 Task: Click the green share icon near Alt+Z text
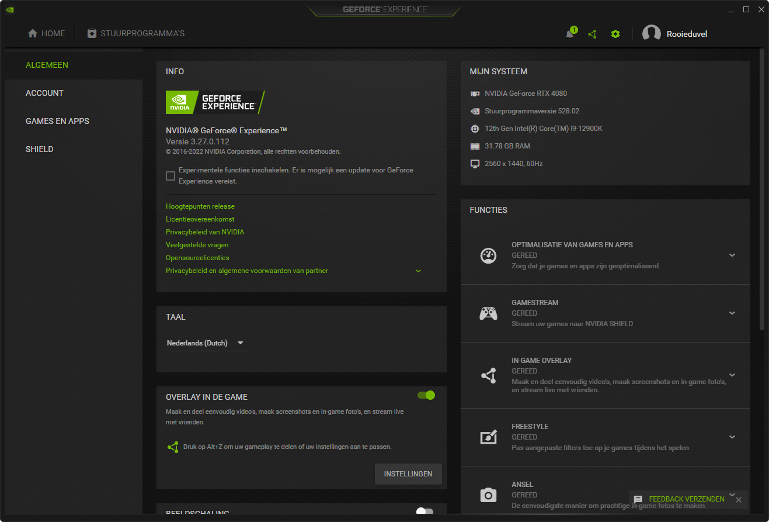173,447
